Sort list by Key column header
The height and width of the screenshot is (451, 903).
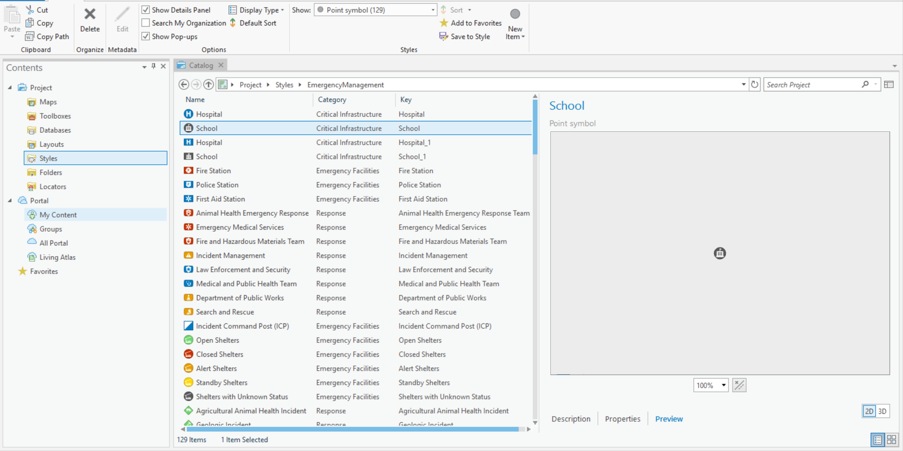point(406,99)
